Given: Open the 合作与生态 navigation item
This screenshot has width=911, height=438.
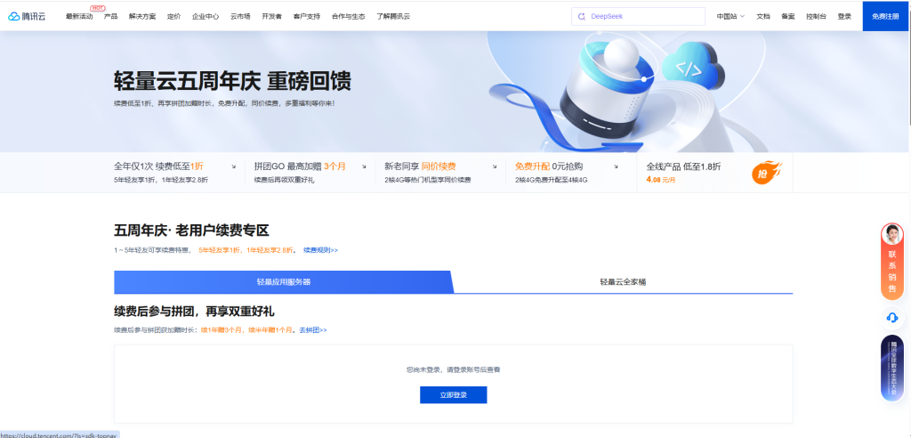Looking at the screenshot, I should coord(348,16).
